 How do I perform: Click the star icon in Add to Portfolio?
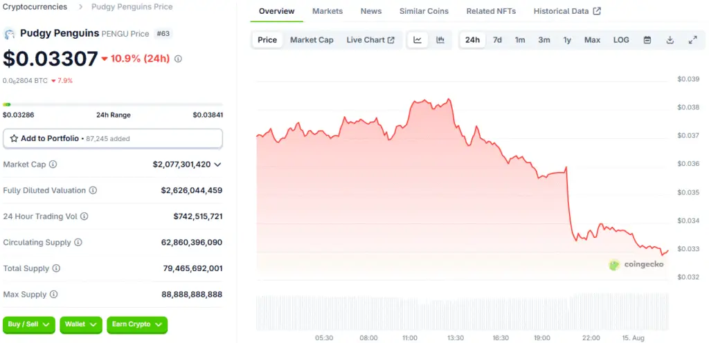[x=14, y=138]
